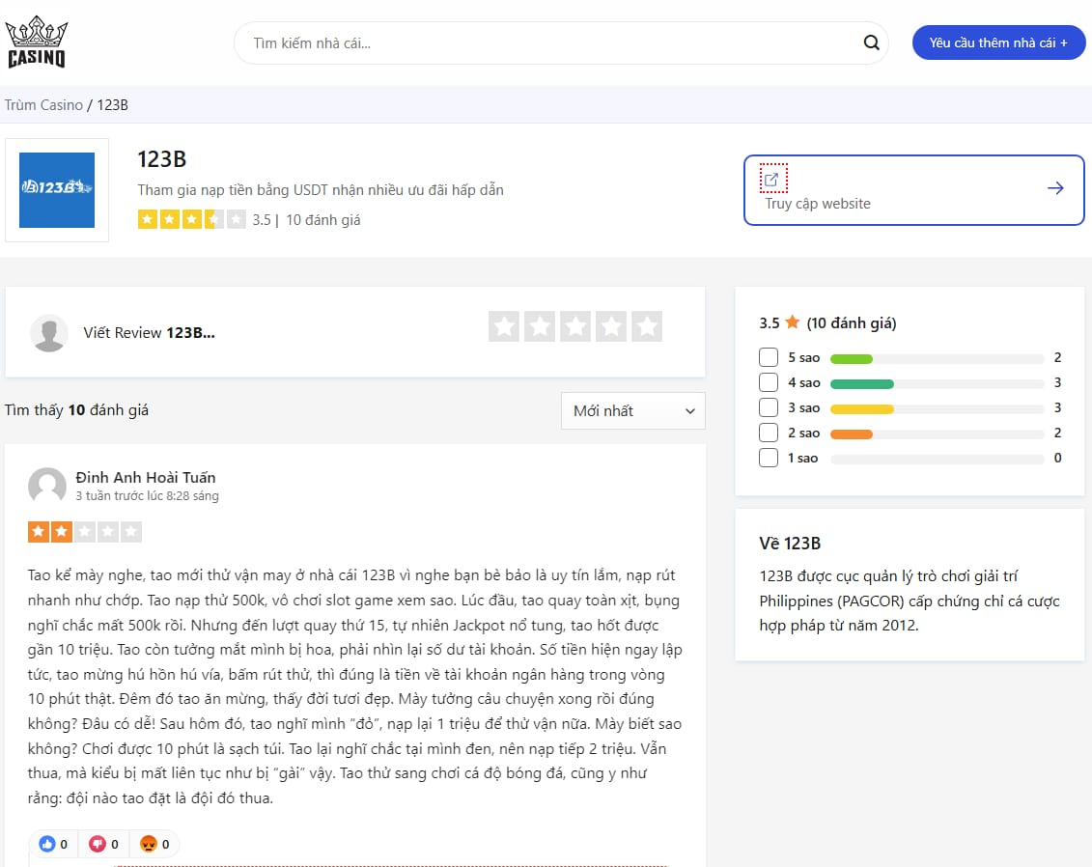Click the external link icon above Truy cập website
This screenshot has height=867, width=1092.
pos(771,180)
